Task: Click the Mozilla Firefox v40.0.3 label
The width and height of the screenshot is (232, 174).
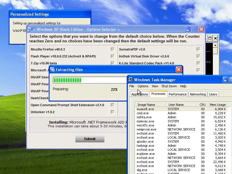Action: pos(48,49)
